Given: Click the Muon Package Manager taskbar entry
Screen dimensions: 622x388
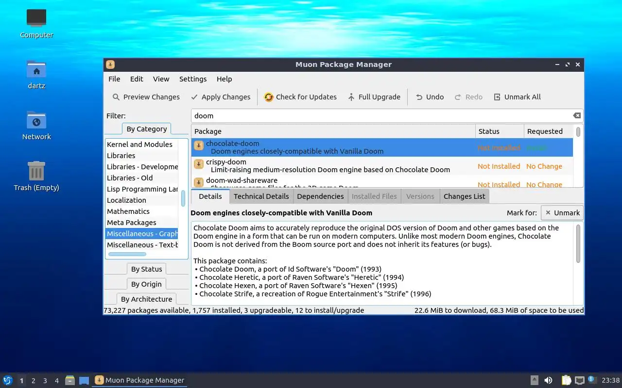Looking at the screenshot, I should [x=140, y=380].
